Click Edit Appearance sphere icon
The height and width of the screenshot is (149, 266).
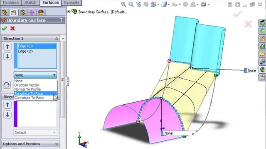tap(186, 4)
